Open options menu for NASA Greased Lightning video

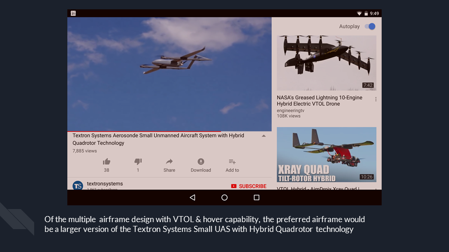[376, 99]
